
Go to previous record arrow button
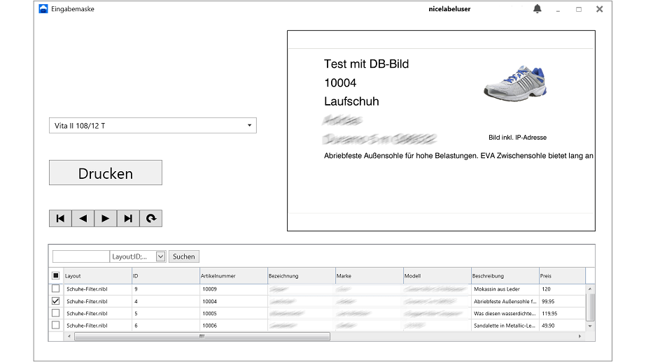[x=83, y=218]
